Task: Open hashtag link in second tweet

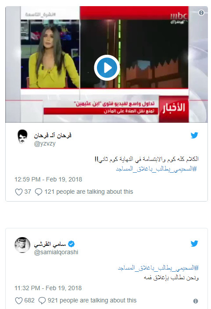Action: tap(158, 268)
